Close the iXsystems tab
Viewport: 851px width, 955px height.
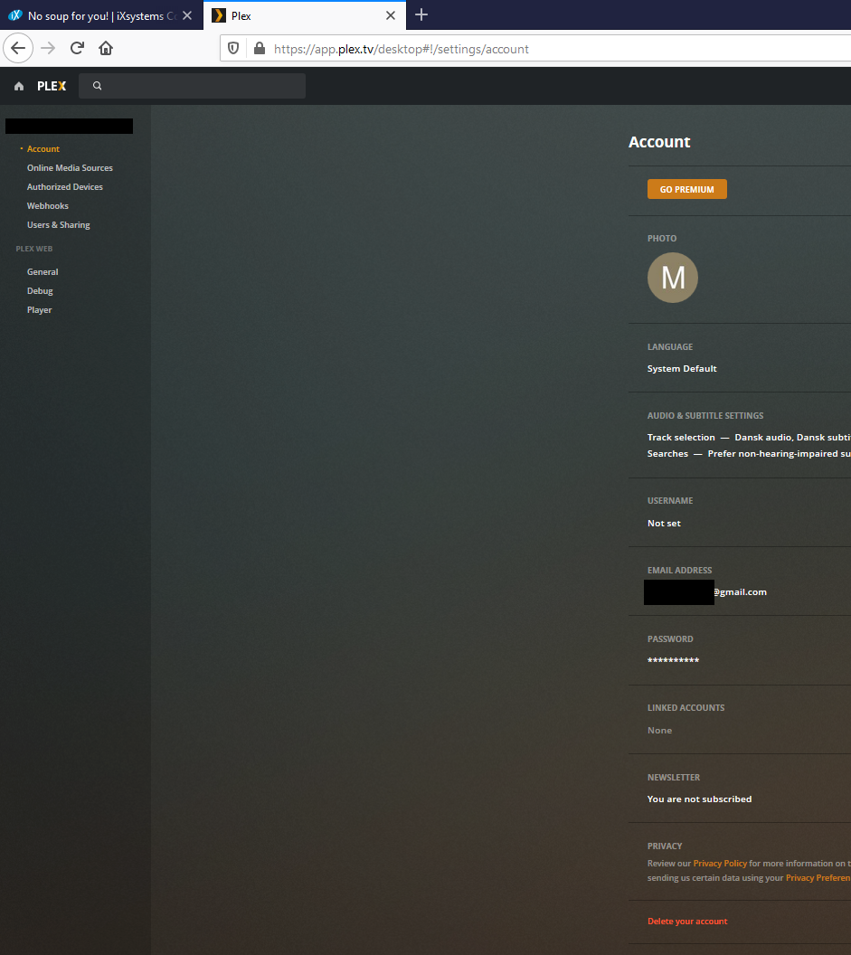[187, 16]
